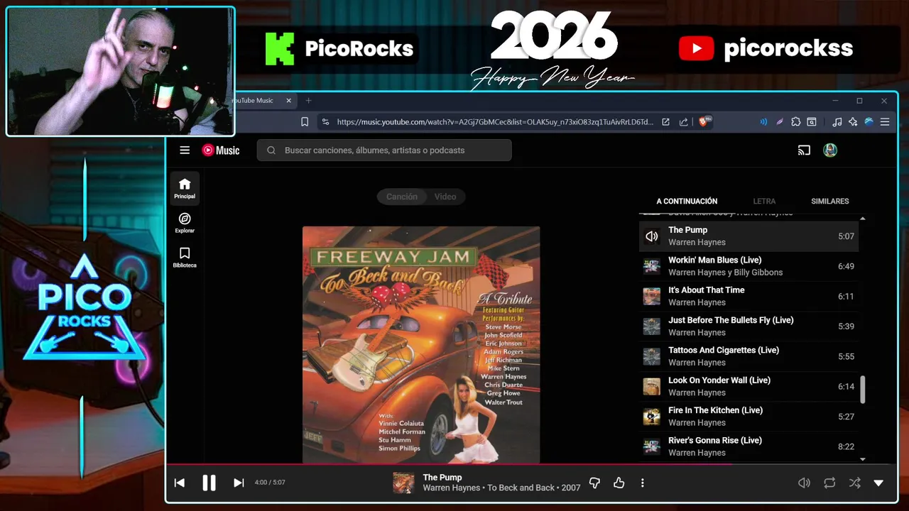Click Look On Yonder Wall thumbnail
The width and height of the screenshot is (909, 511).
[652, 387]
